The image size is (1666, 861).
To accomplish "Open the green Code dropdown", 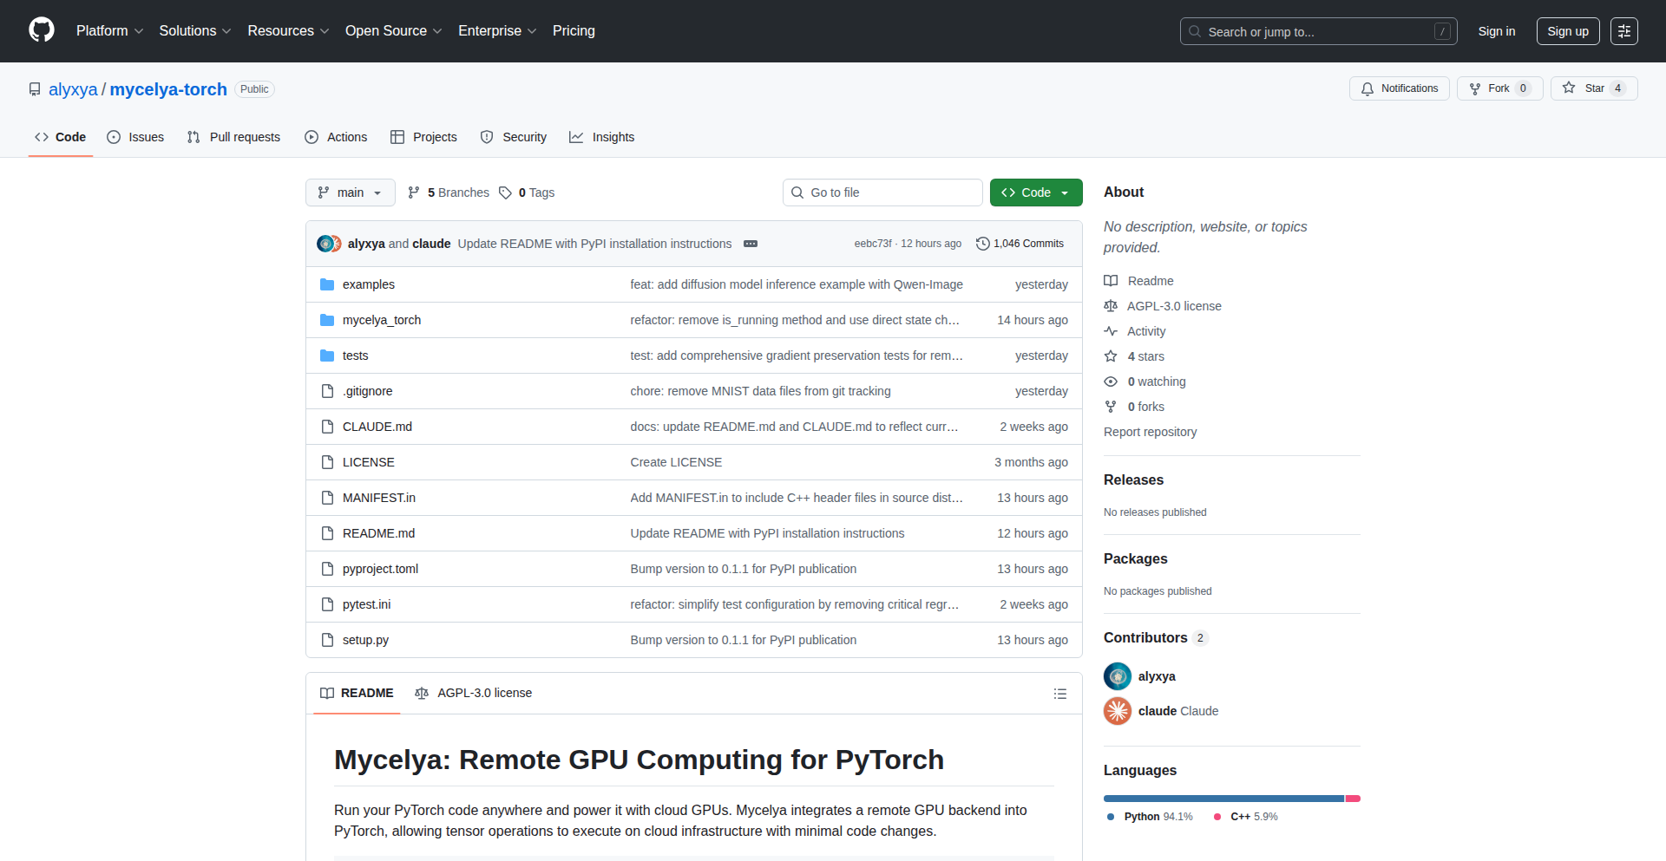I will click(x=1035, y=192).
